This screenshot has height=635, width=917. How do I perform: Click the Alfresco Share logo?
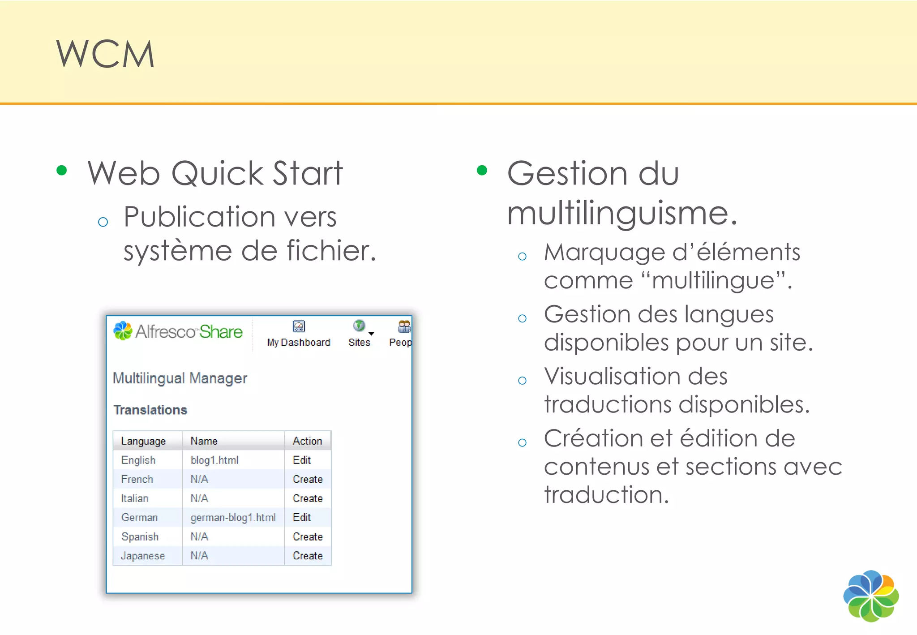coord(178,331)
